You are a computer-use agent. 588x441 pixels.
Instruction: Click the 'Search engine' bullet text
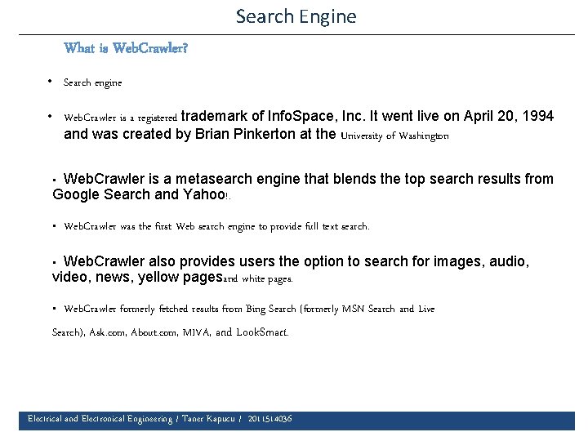pyautogui.click(x=92, y=82)
